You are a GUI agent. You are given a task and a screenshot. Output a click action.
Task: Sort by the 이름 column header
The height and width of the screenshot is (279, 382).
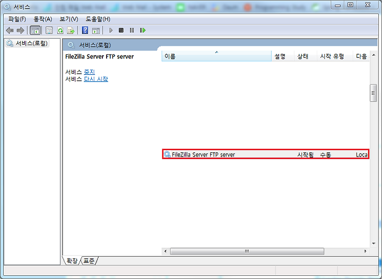[x=216, y=56]
